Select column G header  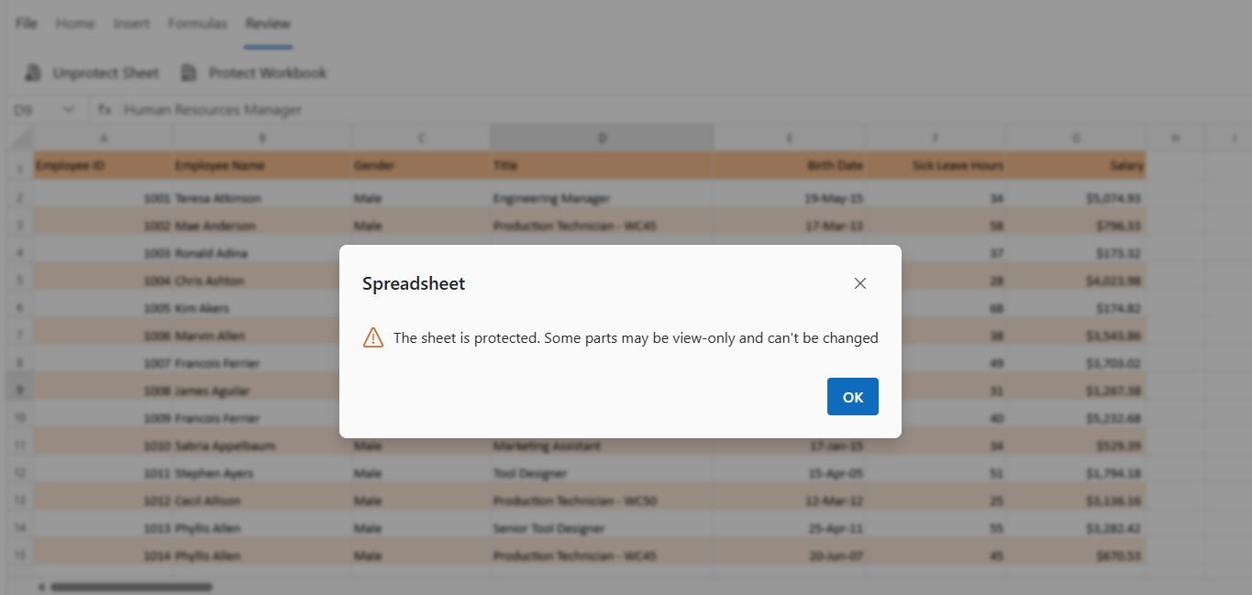1076,138
